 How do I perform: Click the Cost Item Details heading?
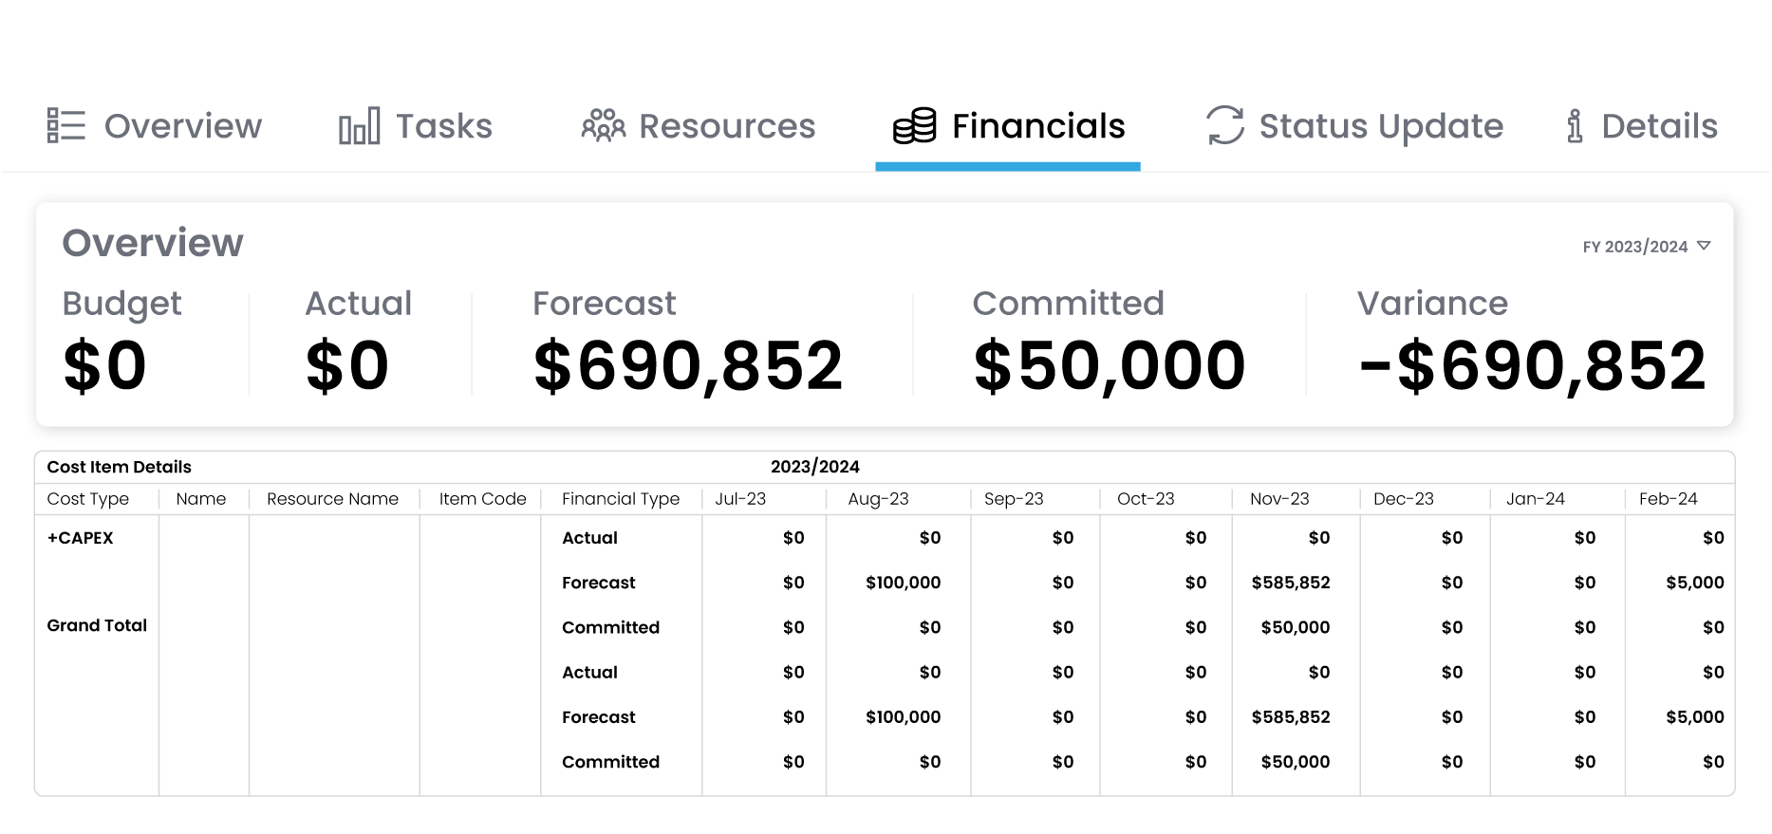pyautogui.click(x=120, y=467)
